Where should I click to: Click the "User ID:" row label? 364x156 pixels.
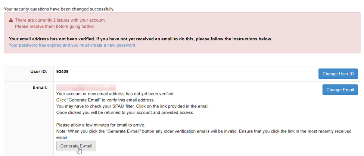pos(38,71)
